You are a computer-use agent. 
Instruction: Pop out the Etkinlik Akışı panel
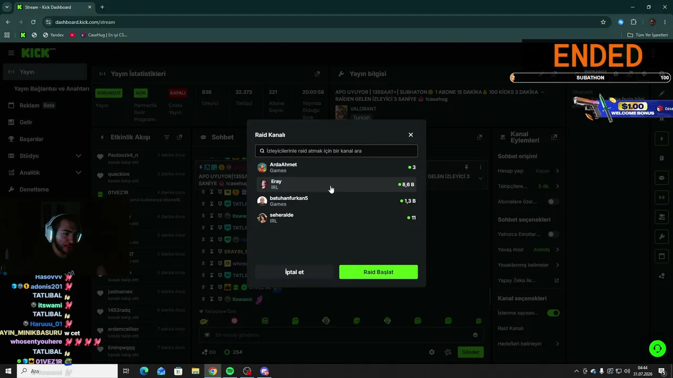pyautogui.click(x=179, y=137)
